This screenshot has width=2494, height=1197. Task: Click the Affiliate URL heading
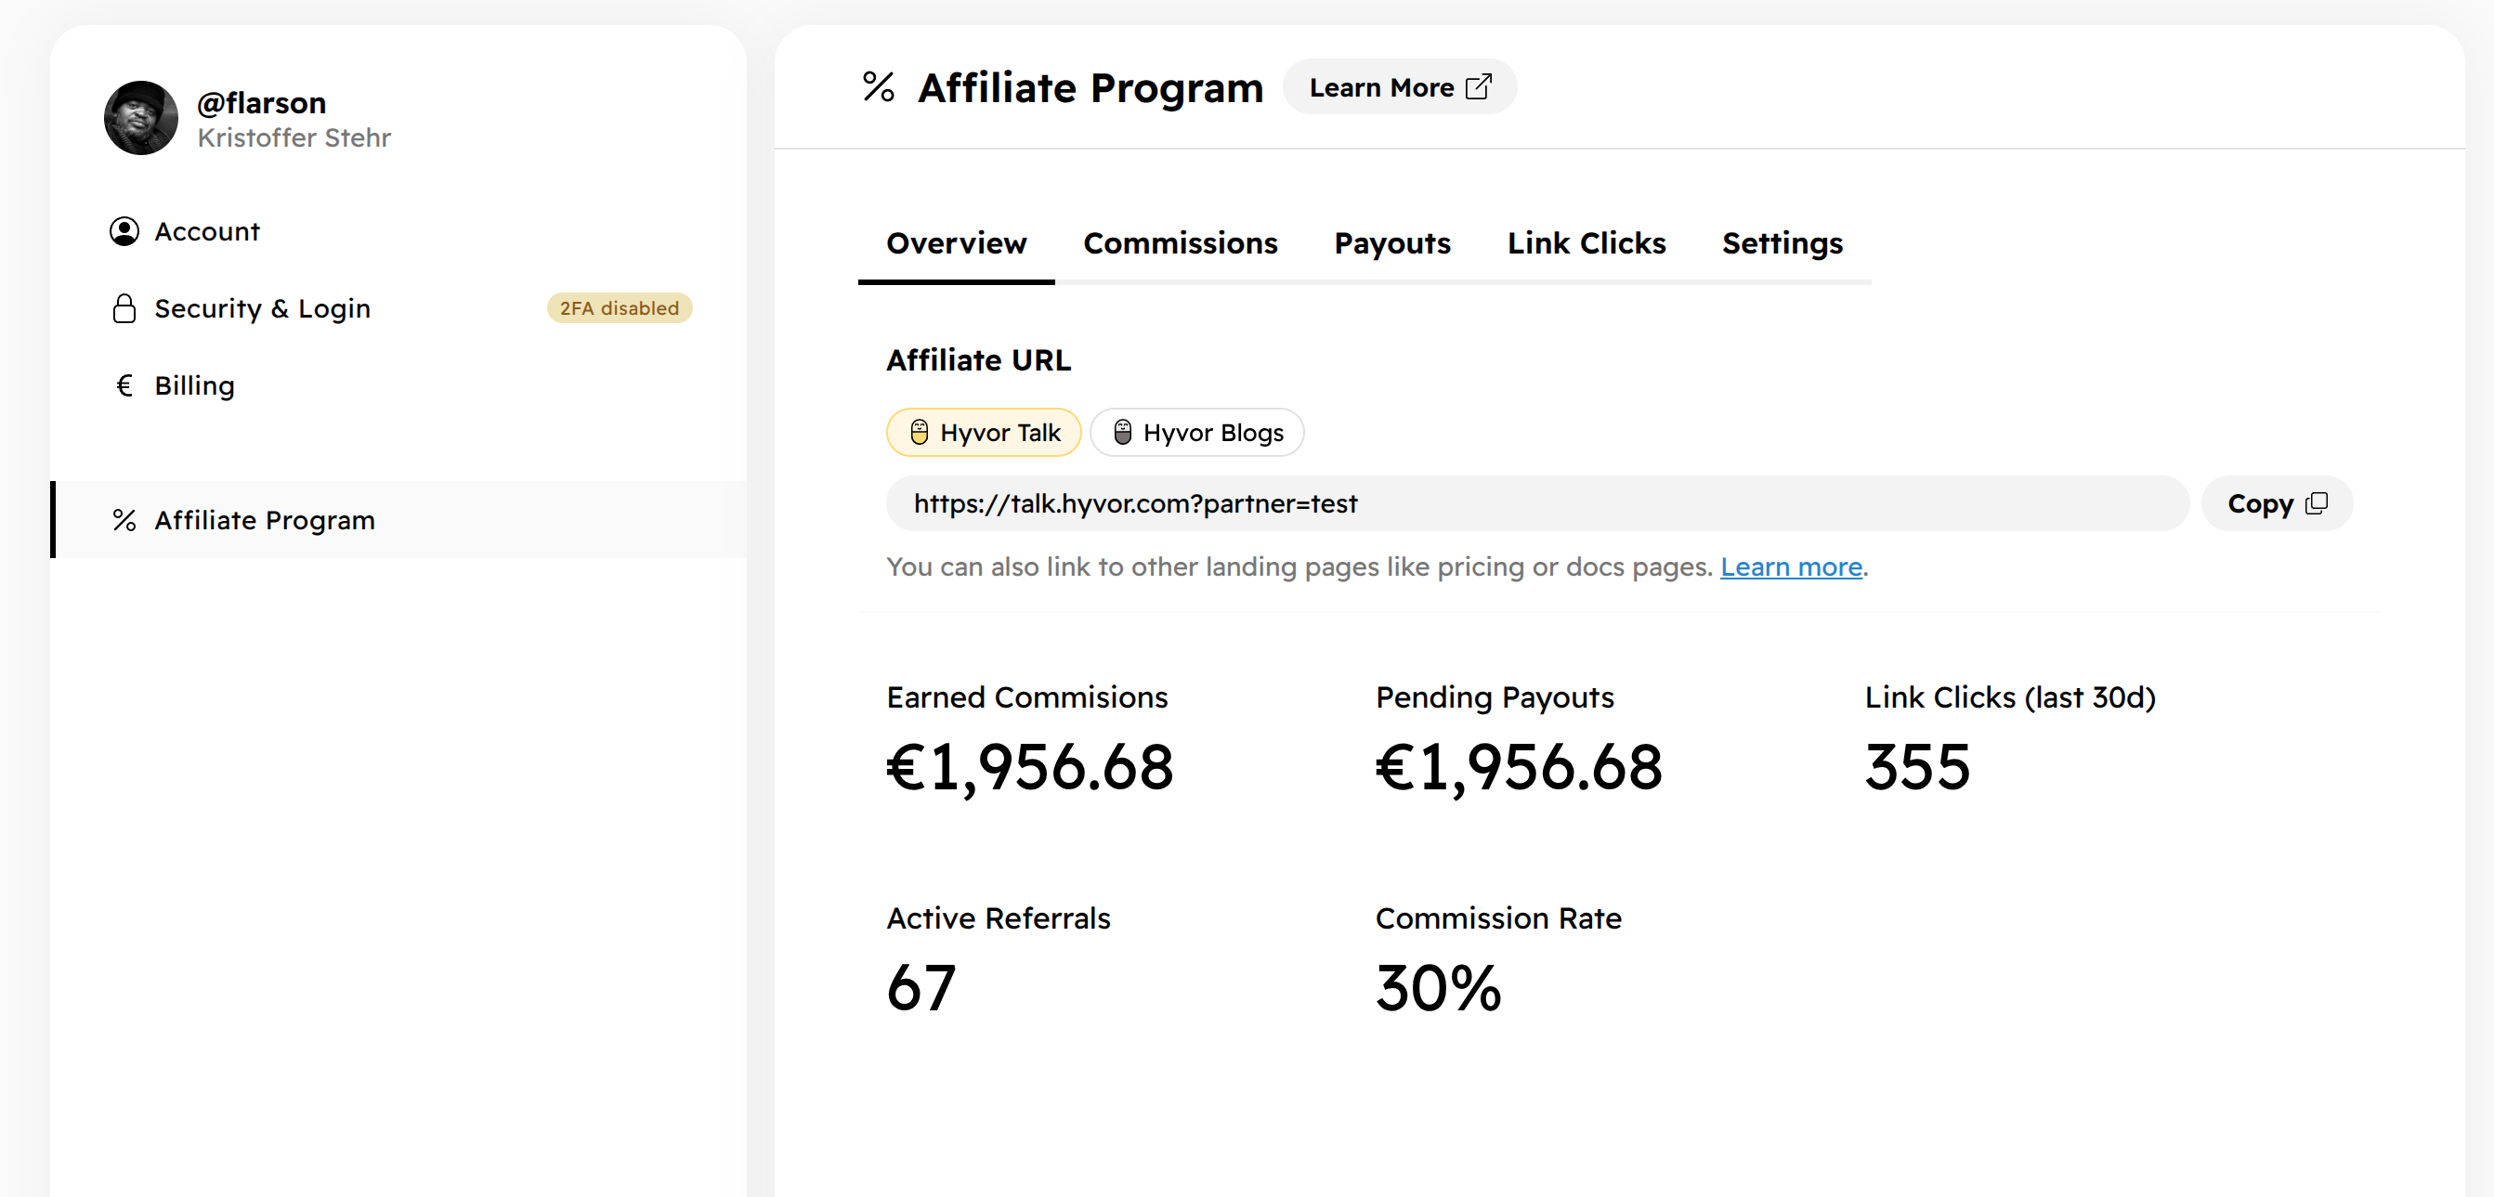point(979,360)
